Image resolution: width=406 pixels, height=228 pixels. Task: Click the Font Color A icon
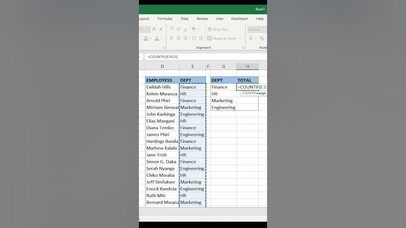pyautogui.click(x=157, y=38)
